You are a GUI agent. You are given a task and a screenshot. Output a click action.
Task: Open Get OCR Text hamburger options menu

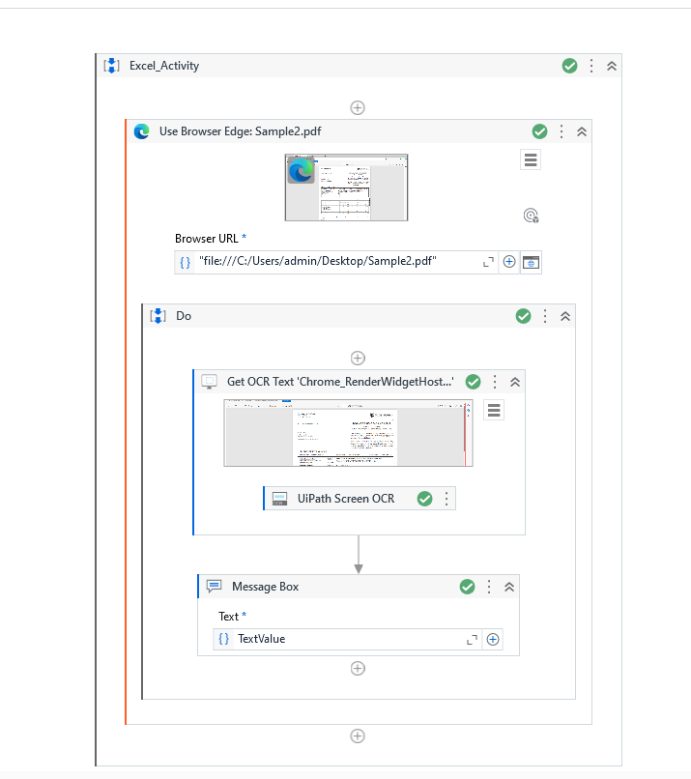point(494,410)
